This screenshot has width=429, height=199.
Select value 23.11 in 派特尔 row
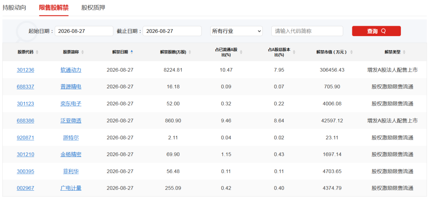click(x=332, y=138)
